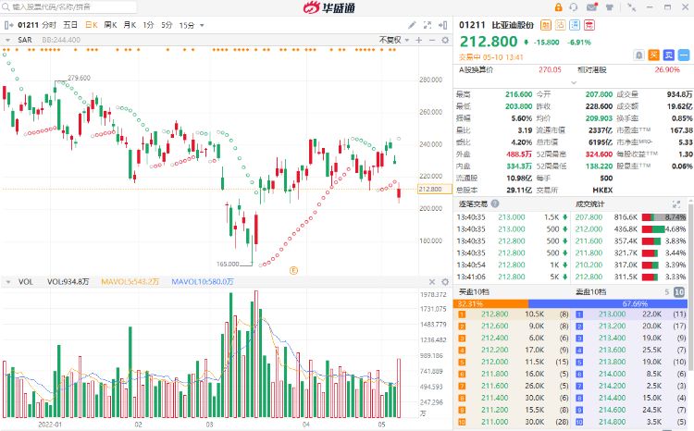Click the 买盘10档 header
This screenshot has width=694, height=431.
[x=474, y=292]
